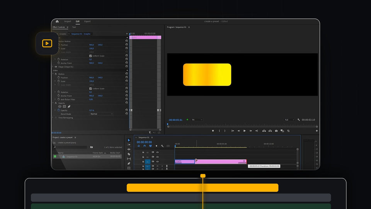Go to In point
The width and height of the screenshot is (371, 209).
[233, 131]
